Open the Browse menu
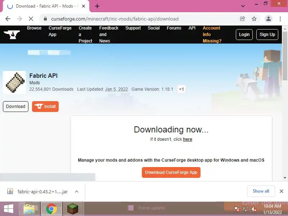The height and width of the screenshot is (216, 288). (x=34, y=28)
